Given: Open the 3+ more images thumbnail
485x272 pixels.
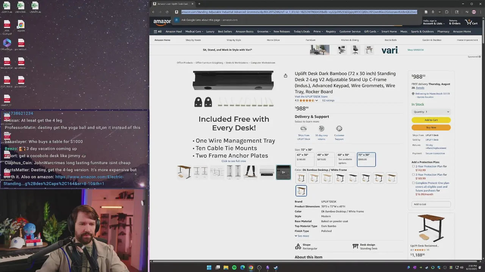Looking at the screenshot, I should pyautogui.click(x=283, y=172).
